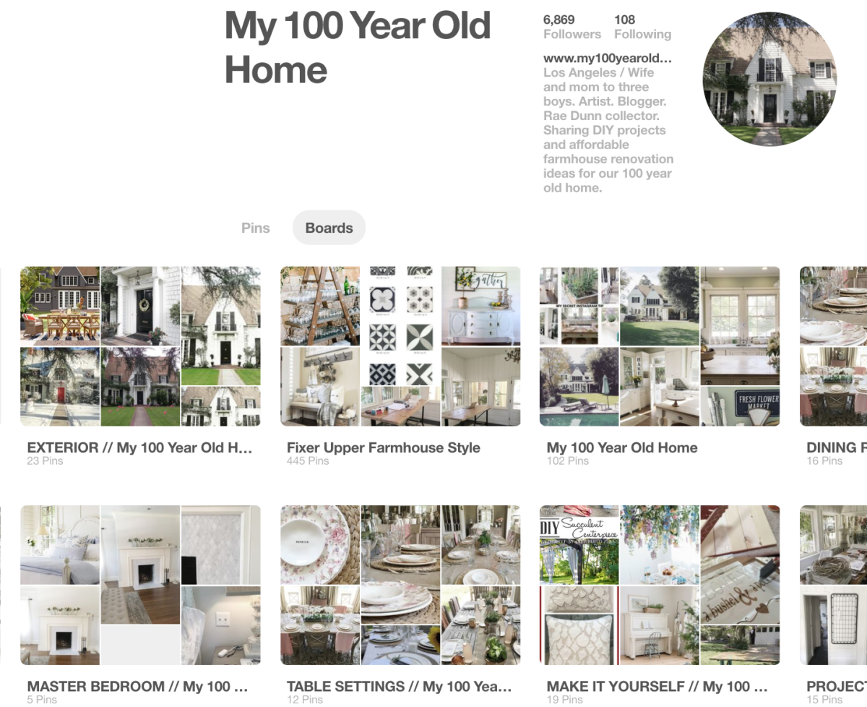
Task: Click the black-and-white patterned tile thumbnail
Action: pyautogui.click(x=400, y=327)
